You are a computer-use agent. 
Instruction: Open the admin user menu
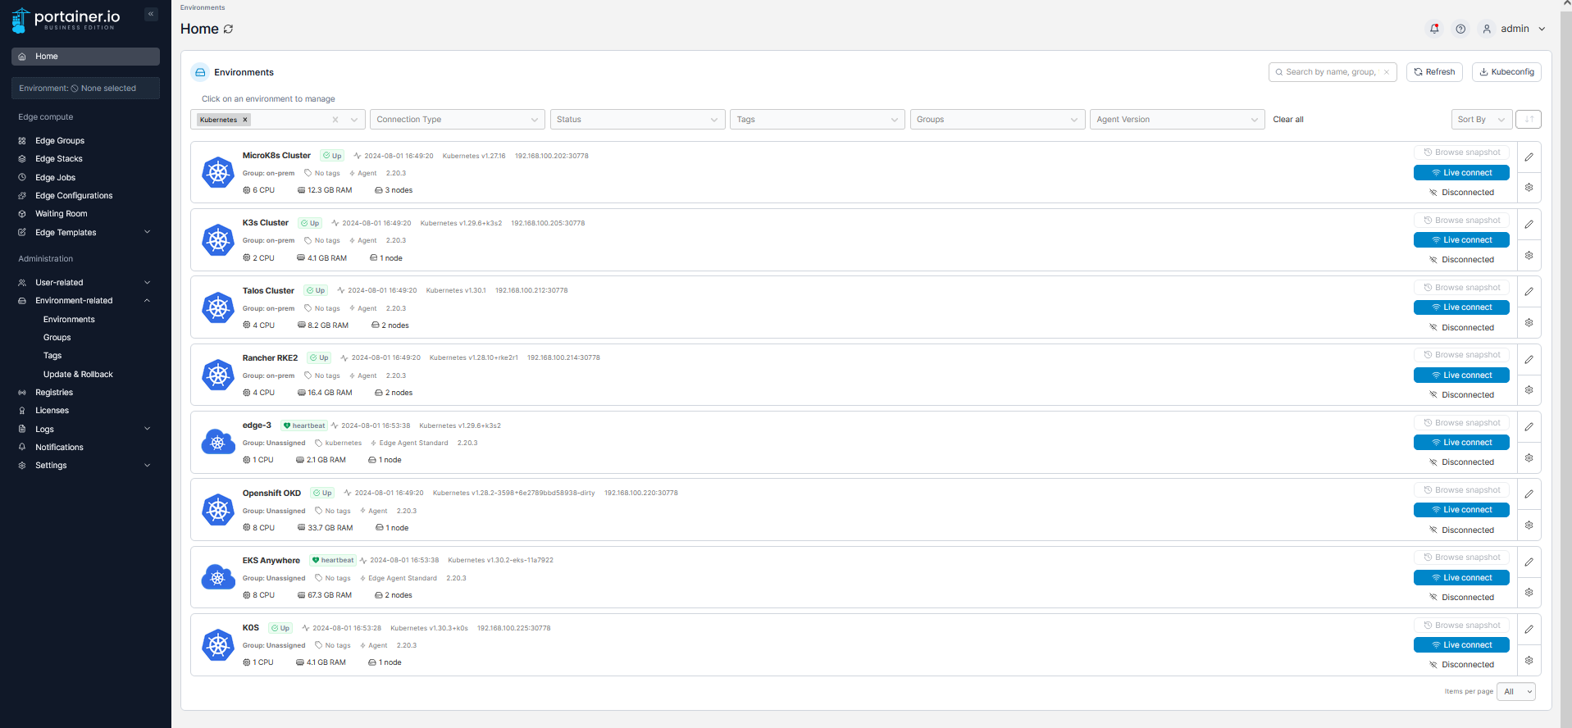pyautogui.click(x=1514, y=29)
